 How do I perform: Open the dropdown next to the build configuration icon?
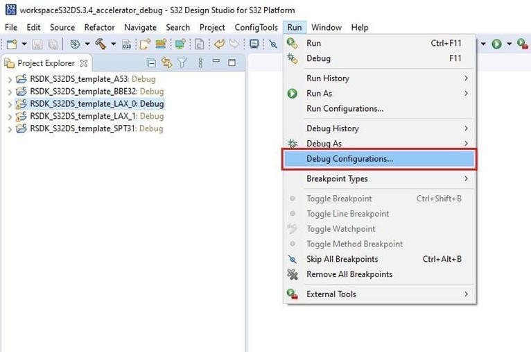coord(87,44)
